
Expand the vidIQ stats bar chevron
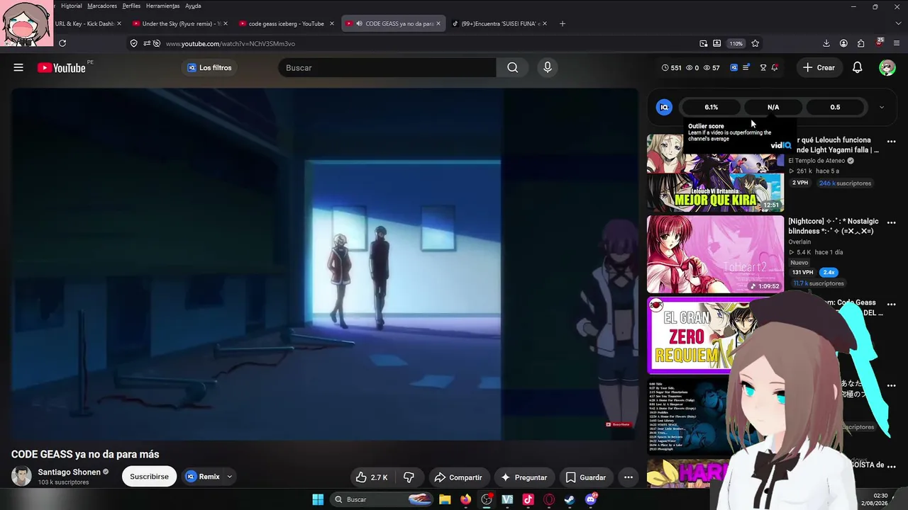881,107
